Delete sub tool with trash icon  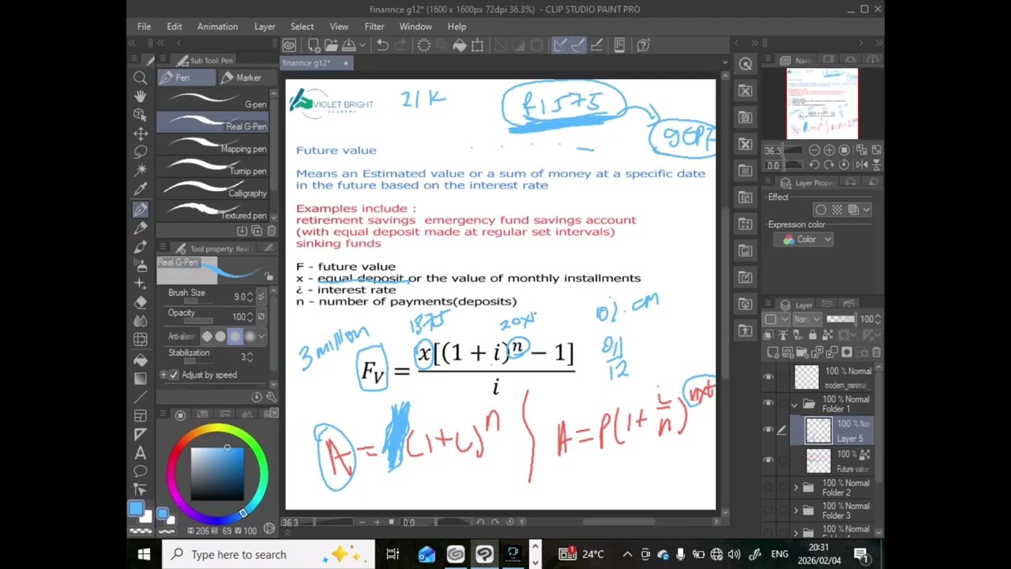tap(271, 231)
